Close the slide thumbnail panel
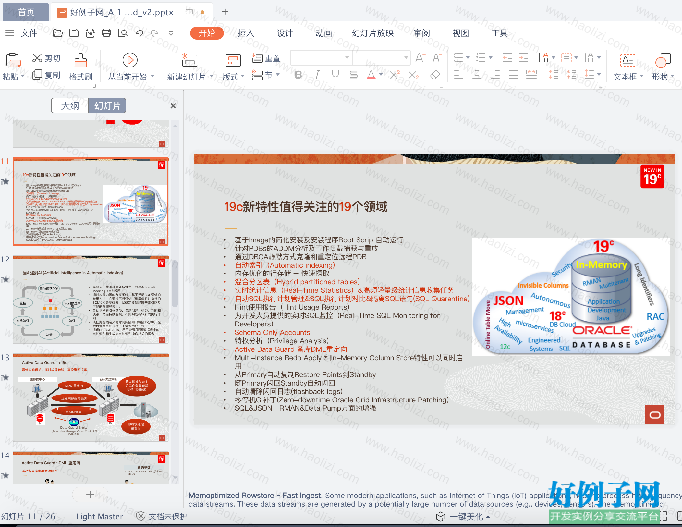The image size is (682, 527). [x=173, y=106]
